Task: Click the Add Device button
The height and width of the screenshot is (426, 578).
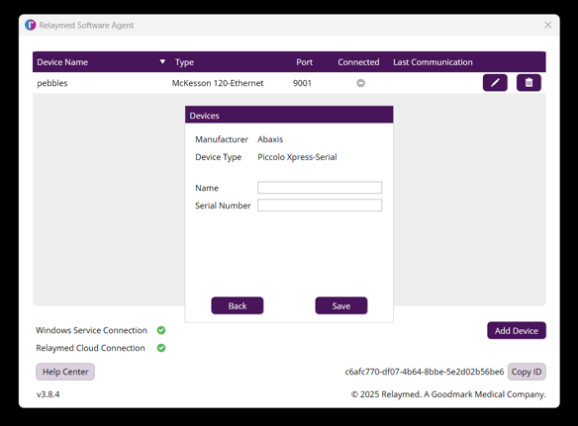Action: (x=517, y=331)
